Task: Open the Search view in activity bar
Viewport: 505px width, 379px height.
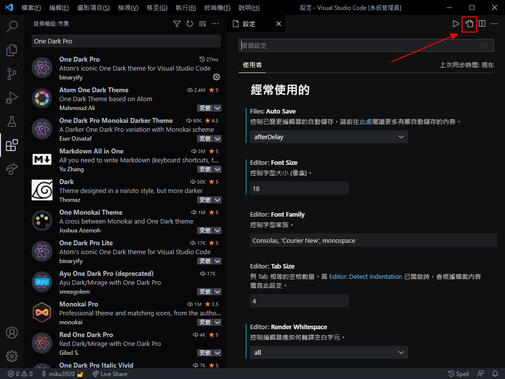Action: [12, 26]
